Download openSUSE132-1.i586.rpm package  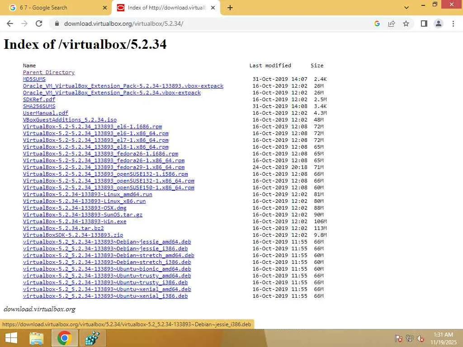coord(105,174)
